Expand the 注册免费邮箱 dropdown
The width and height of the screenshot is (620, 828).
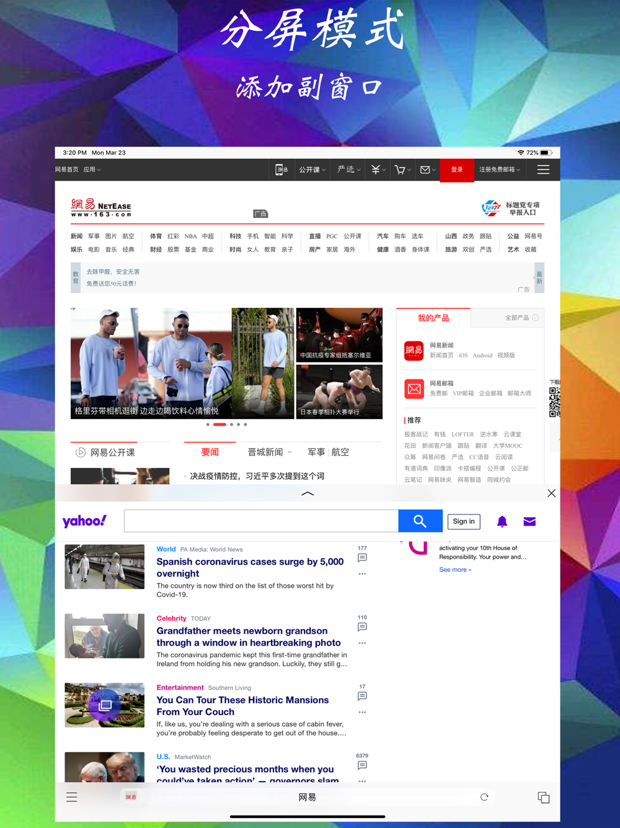[x=500, y=169]
